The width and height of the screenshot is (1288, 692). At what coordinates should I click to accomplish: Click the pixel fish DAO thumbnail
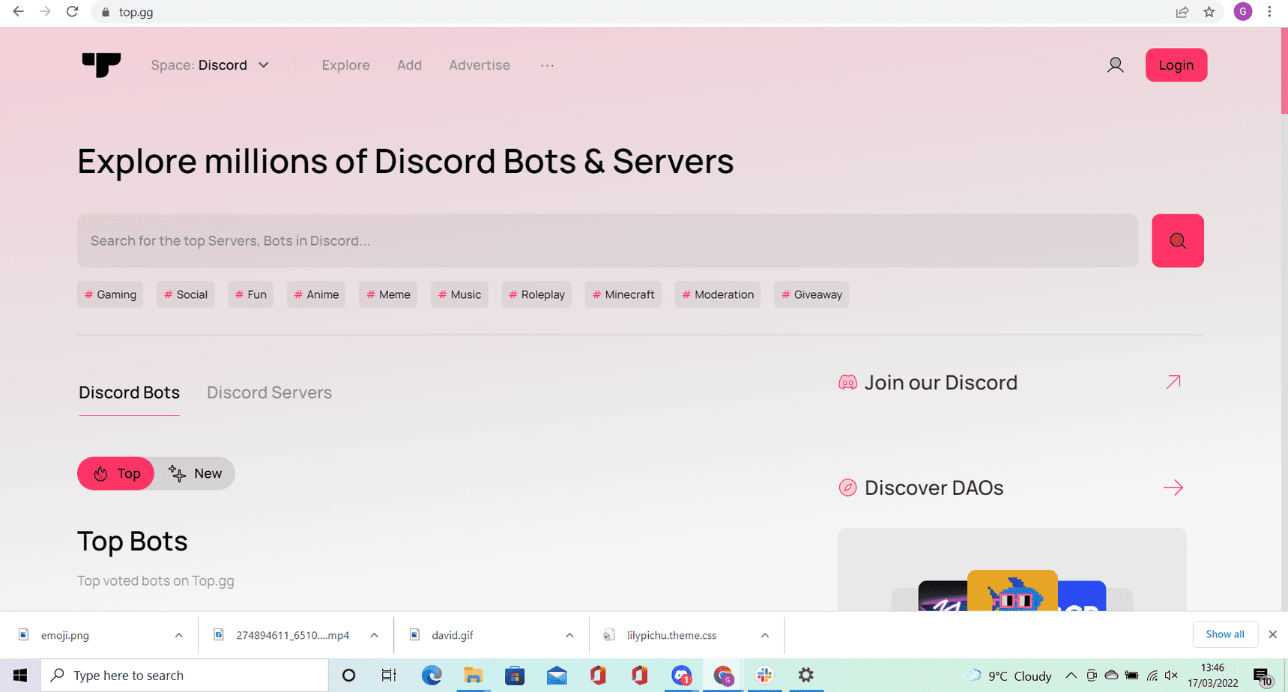pyautogui.click(x=1012, y=591)
